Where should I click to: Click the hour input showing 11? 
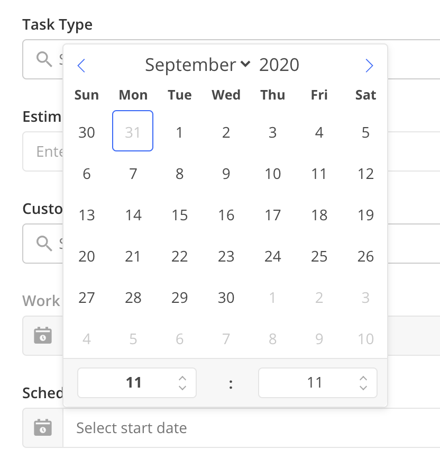click(137, 383)
